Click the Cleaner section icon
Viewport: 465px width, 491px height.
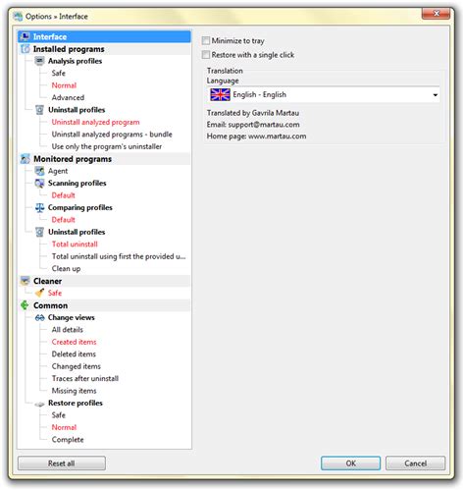click(x=26, y=281)
